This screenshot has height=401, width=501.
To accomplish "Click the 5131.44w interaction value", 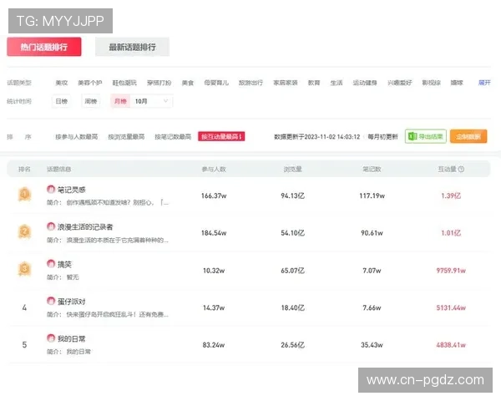I will (x=451, y=307).
